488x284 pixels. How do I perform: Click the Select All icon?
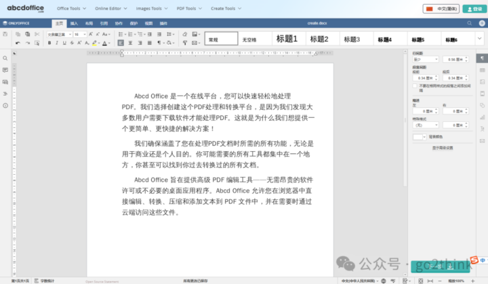click(37, 43)
